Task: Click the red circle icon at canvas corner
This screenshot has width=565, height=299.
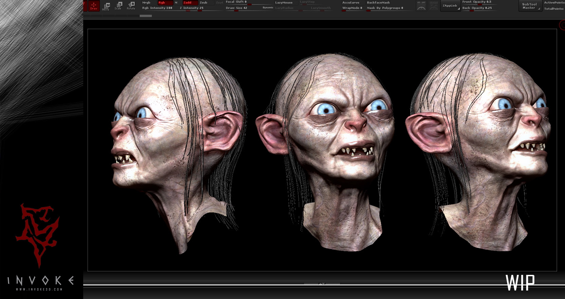Action: point(562,24)
